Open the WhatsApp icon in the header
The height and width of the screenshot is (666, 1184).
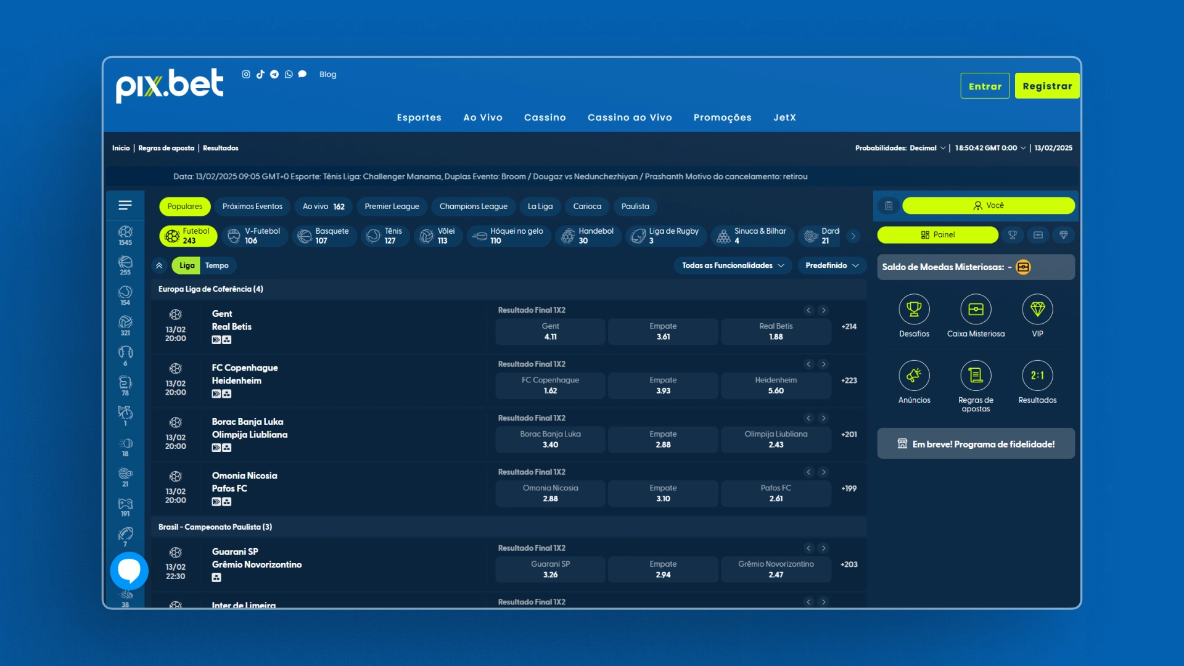[289, 74]
